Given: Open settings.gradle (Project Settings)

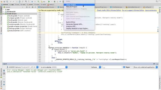Looking at the screenshot, I should [x=19, y=28].
